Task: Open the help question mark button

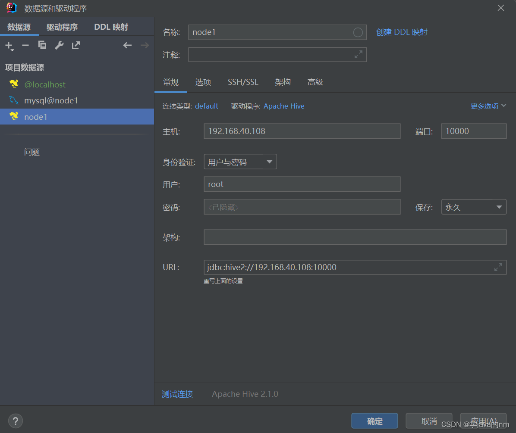Action: [16, 421]
